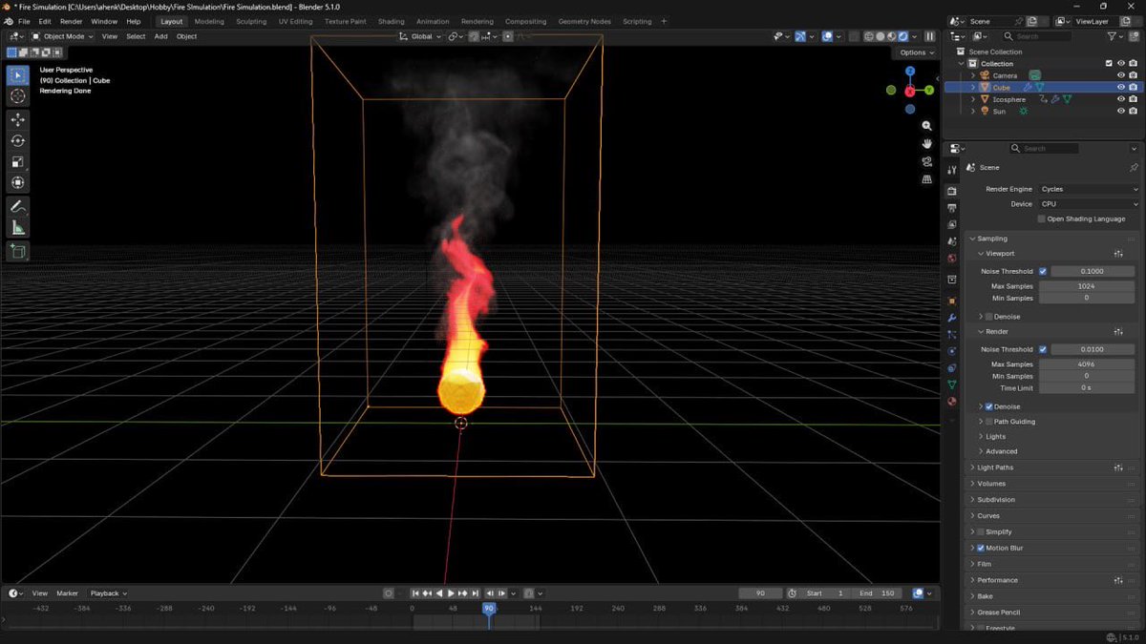Enable Open Shading Language checkbox

point(1042,218)
